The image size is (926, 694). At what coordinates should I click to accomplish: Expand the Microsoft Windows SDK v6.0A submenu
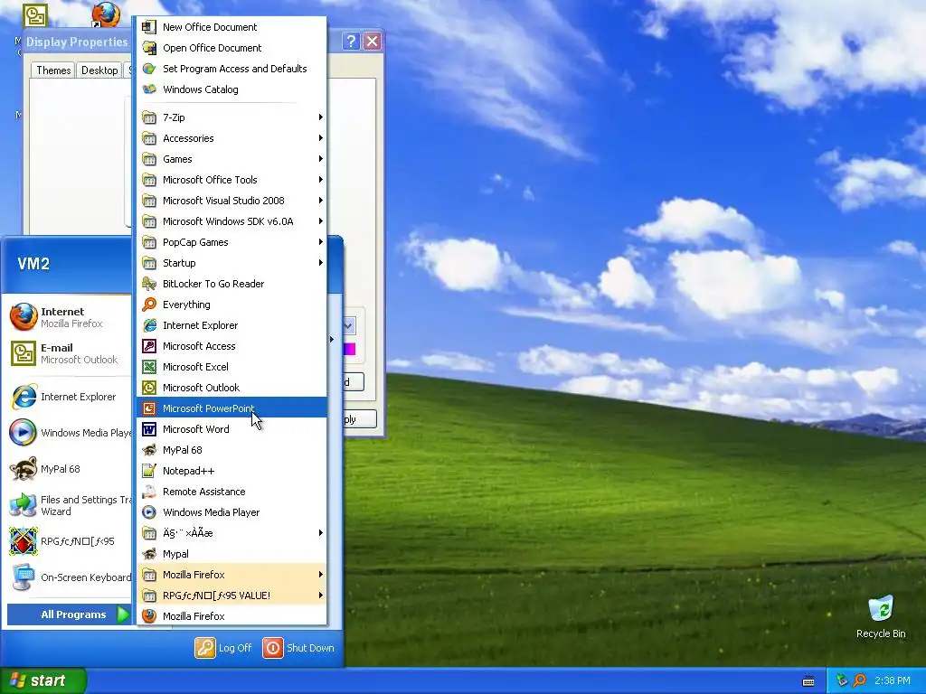tap(232, 221)
